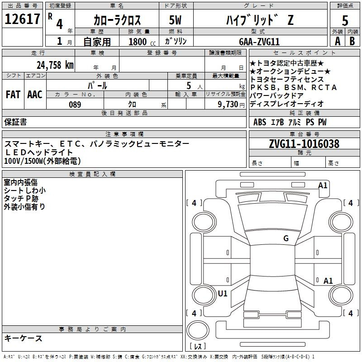The height and width of the screenshot is (362, 362).
Task: Click キーケース in office notice
Action: coord(23,338)
